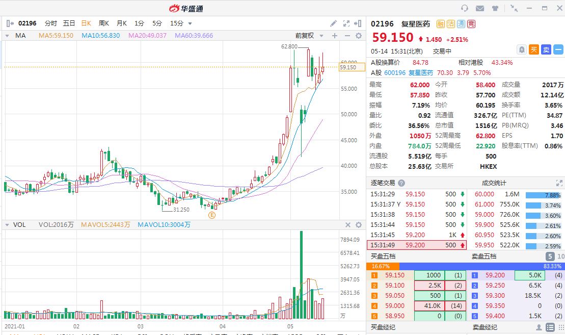Click the 60.000 price statistics row

point(517,194)
